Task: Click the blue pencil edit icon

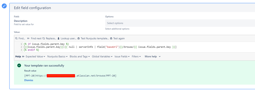Action: point(4,6)
